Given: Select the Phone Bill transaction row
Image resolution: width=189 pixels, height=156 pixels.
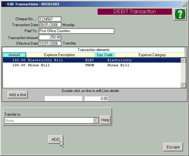Looking at the screenshot, I should 92,65.
